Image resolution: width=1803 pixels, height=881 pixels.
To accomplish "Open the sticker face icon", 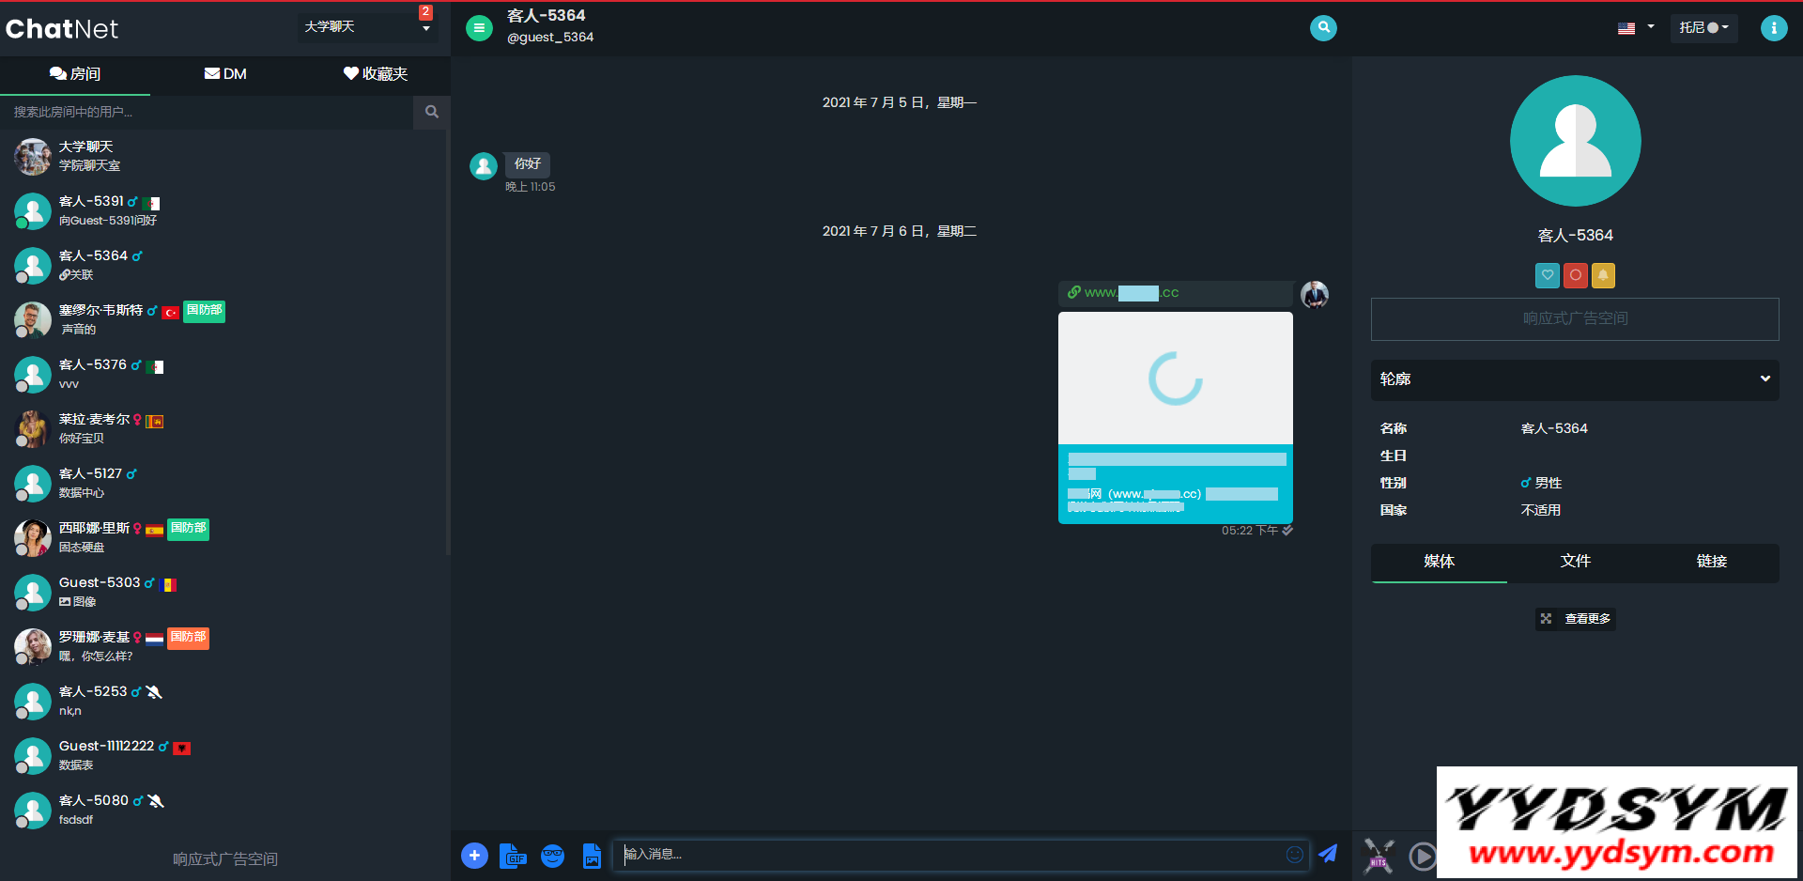I will pos(552,856).
